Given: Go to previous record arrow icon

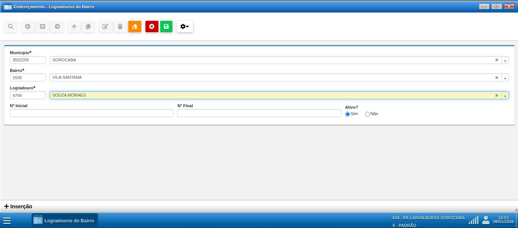Looking at the screenshot, I should [27, 27].
